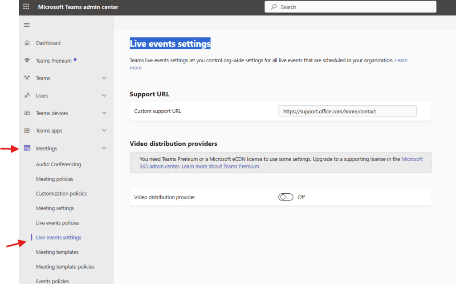Select Audio Conferencing menu item

point(58,164)
